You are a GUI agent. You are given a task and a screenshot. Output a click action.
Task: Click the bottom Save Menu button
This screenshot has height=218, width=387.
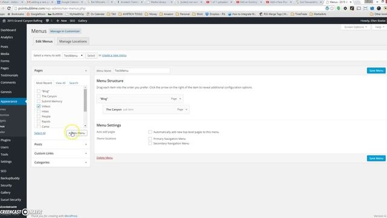[376, 159]
